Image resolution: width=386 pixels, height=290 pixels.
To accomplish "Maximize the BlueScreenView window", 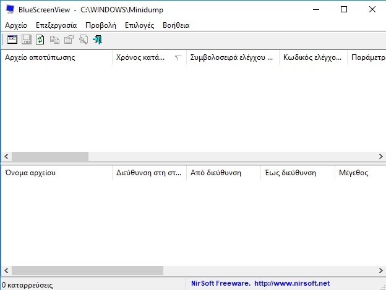I will point(344,10).
